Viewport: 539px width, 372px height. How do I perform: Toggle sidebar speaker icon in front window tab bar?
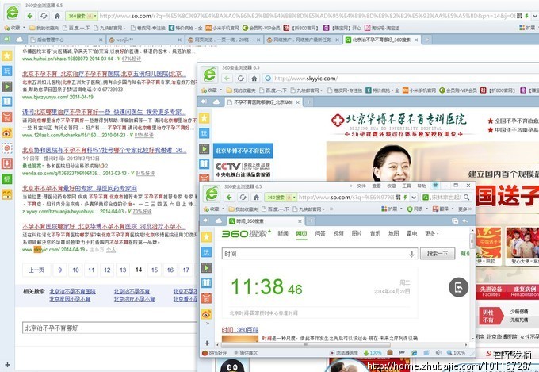click(206, 221)
